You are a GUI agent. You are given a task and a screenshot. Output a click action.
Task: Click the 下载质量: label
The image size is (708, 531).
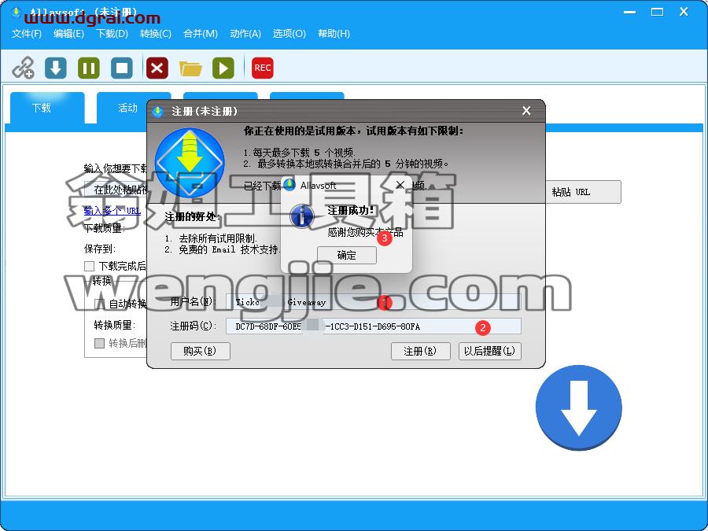[x=105, y=228]
